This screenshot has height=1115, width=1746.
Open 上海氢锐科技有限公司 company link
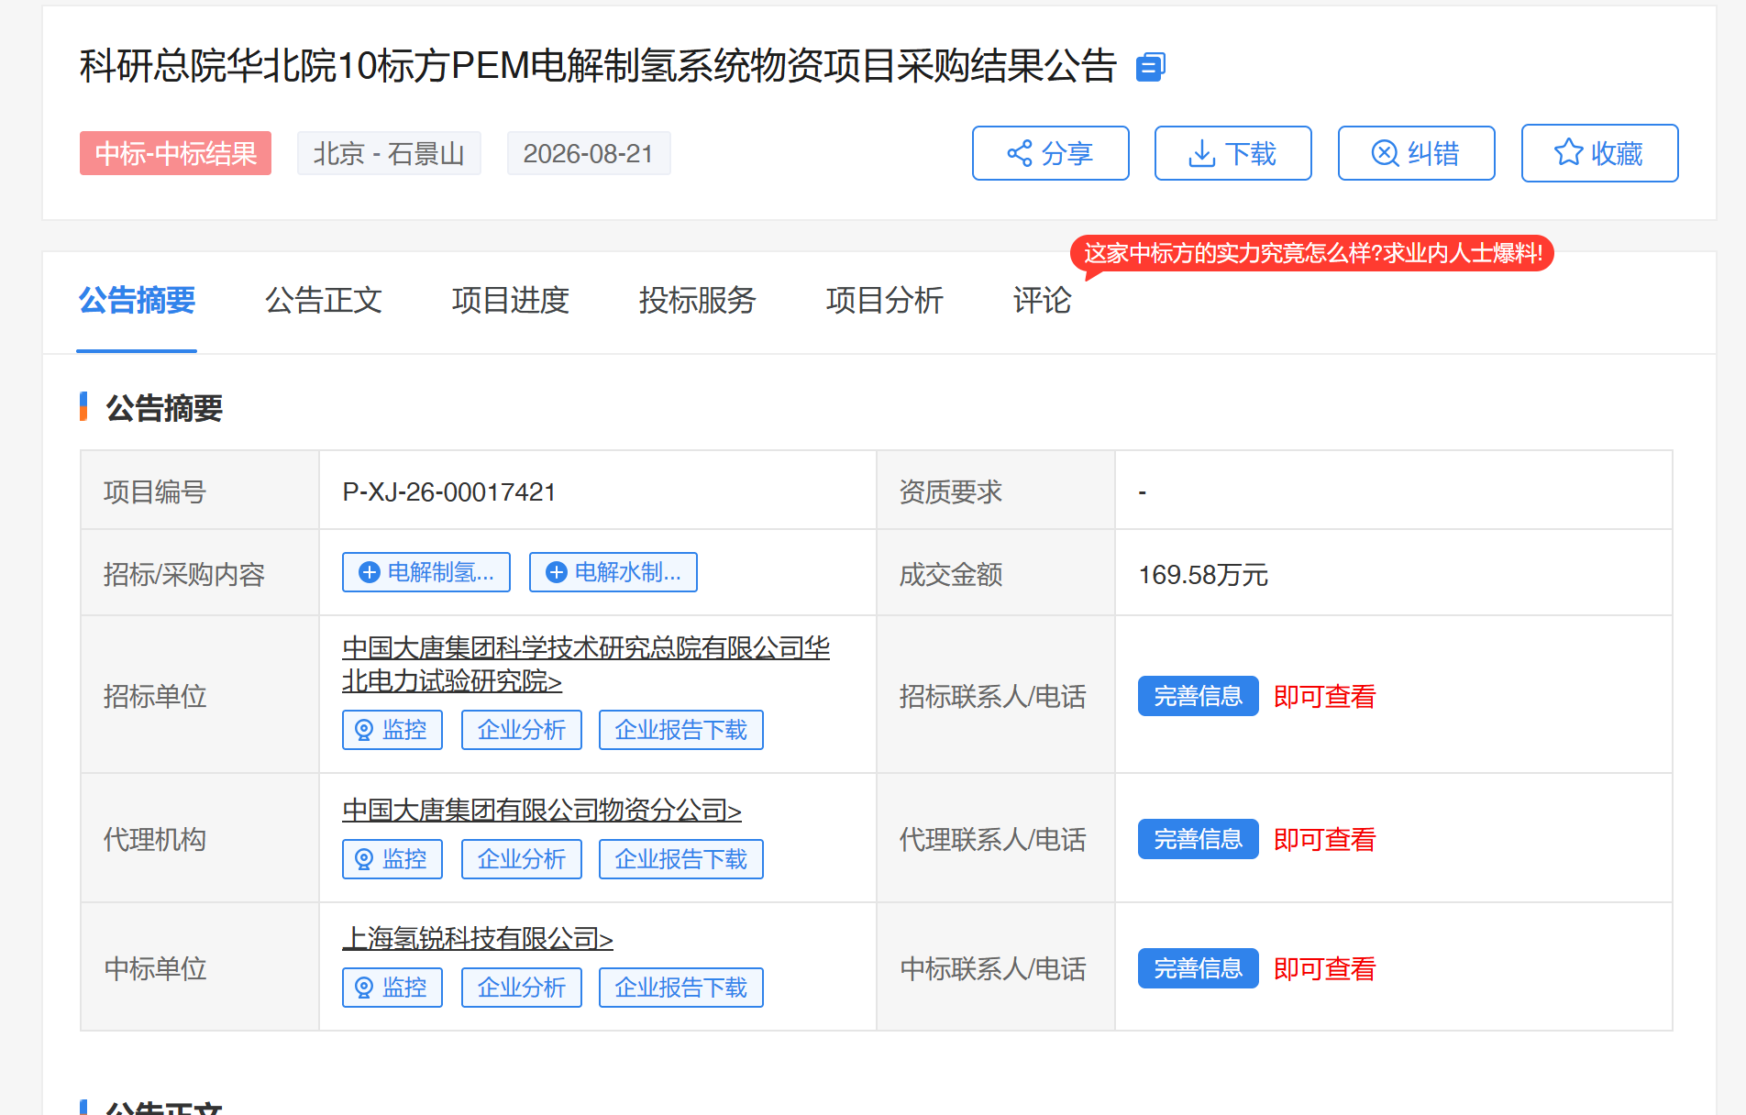(478, 938)
